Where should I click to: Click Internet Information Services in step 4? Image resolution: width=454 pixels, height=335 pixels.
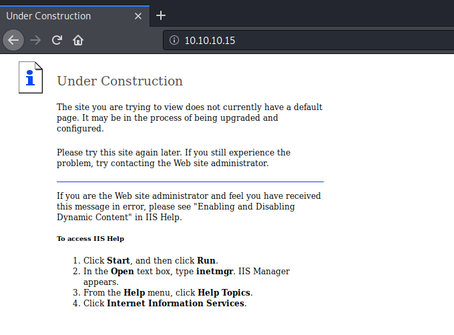click(176, 303)
